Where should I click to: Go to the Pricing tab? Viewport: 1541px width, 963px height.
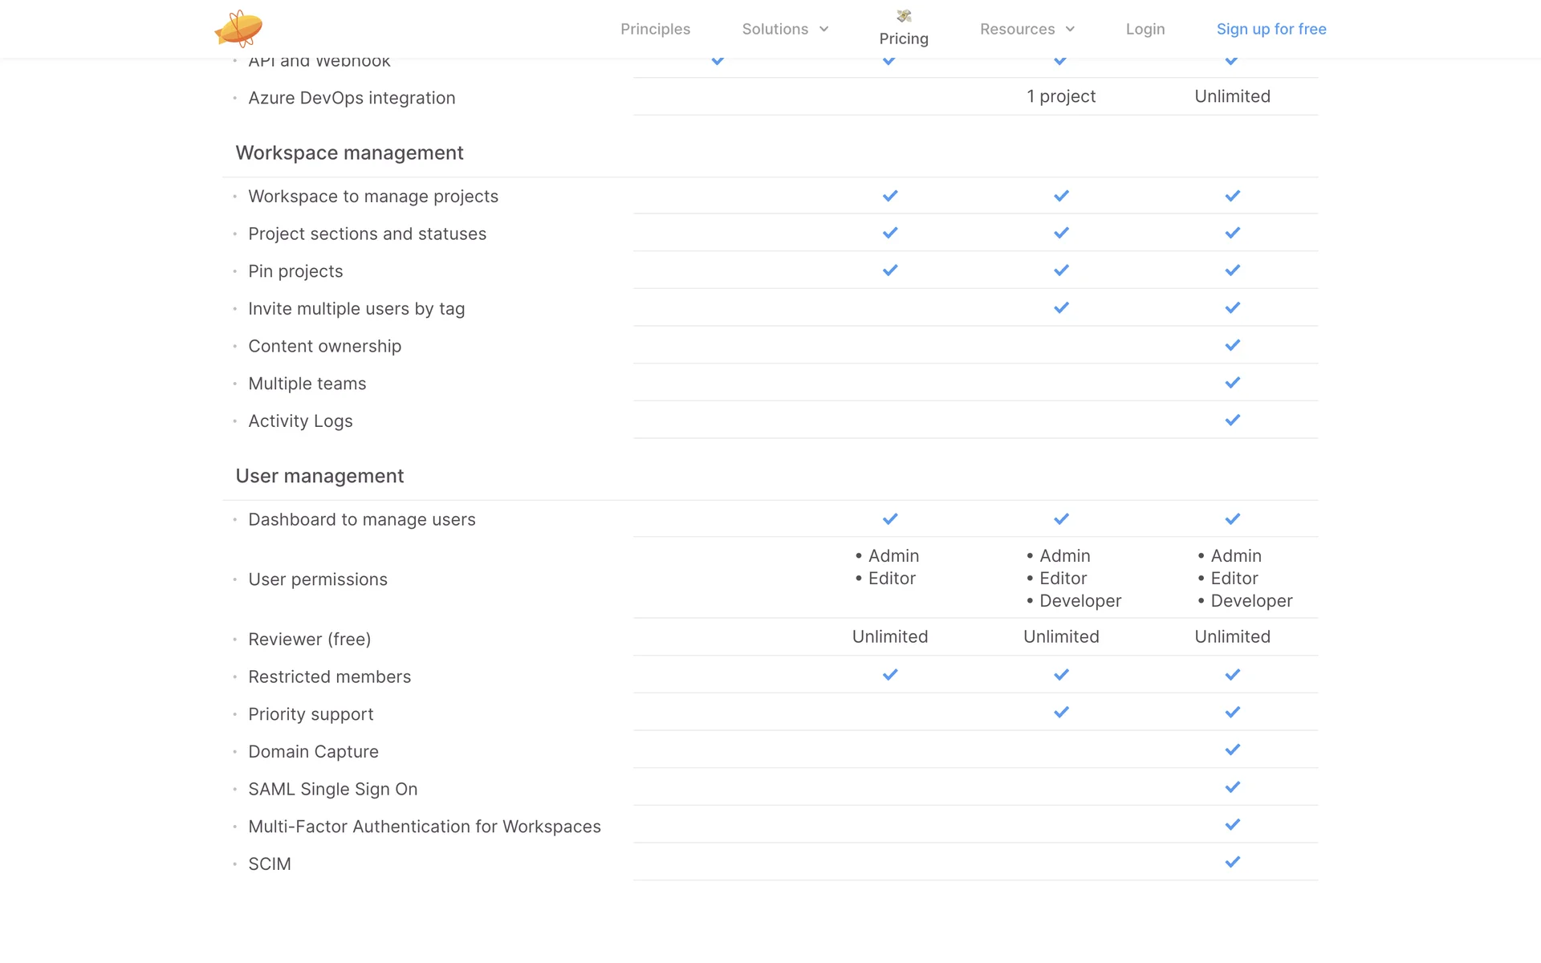[x=904, y=39]
